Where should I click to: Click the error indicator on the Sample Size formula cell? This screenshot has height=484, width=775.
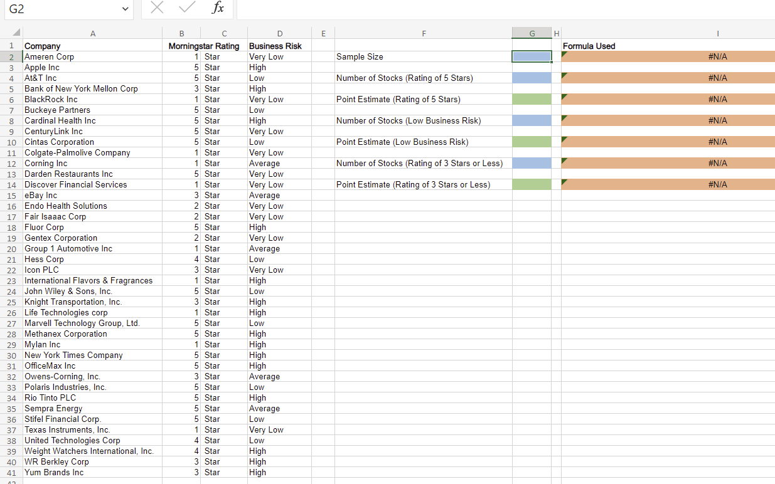(564, 53)
